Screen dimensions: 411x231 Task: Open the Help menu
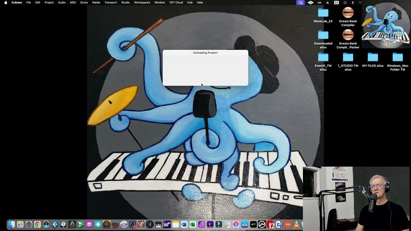click(200, 3)
